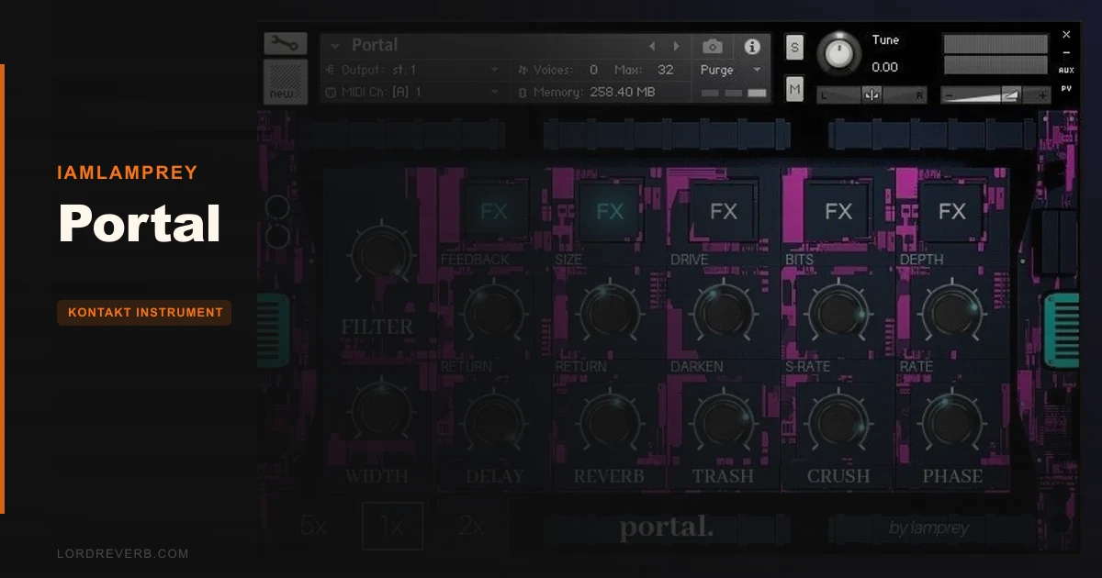Click the output level meter
1102x578 pixels.
click(x=995, y=54)
